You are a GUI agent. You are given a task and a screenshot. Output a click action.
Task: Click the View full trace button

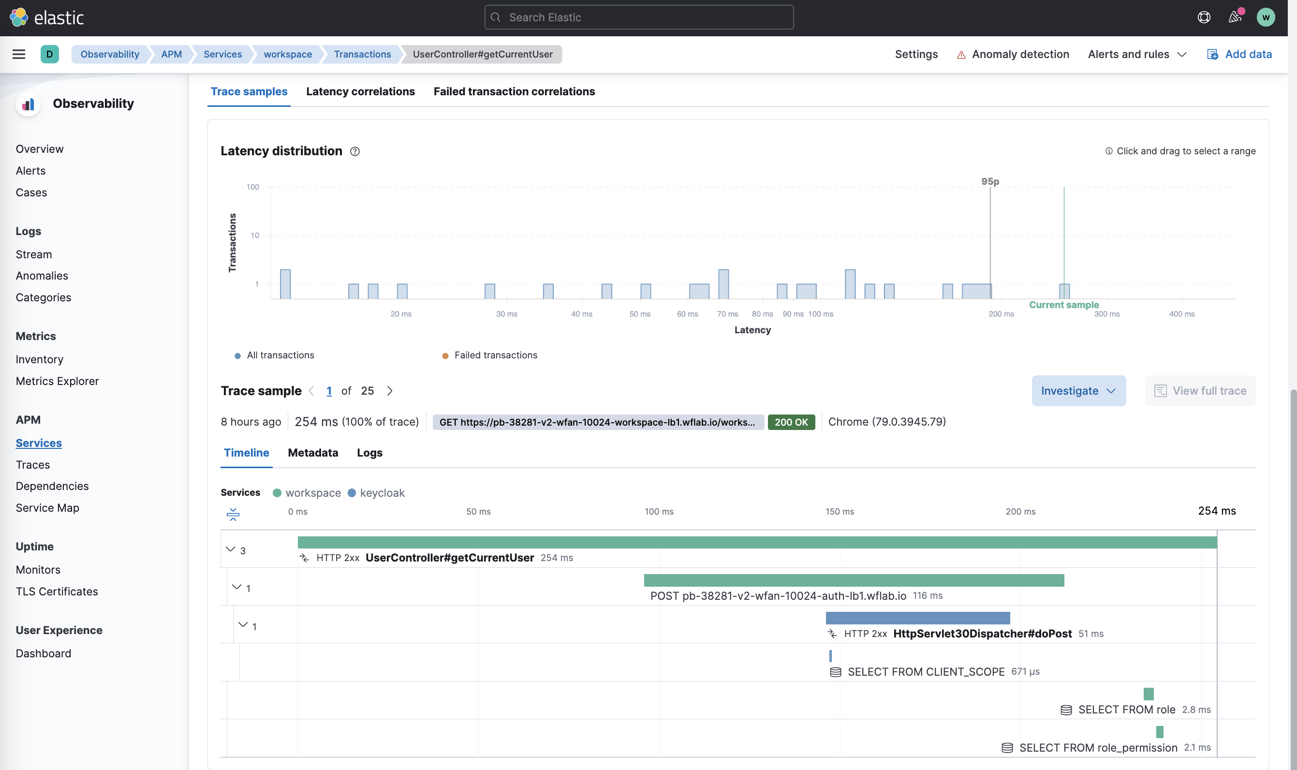pos(1200,391)
